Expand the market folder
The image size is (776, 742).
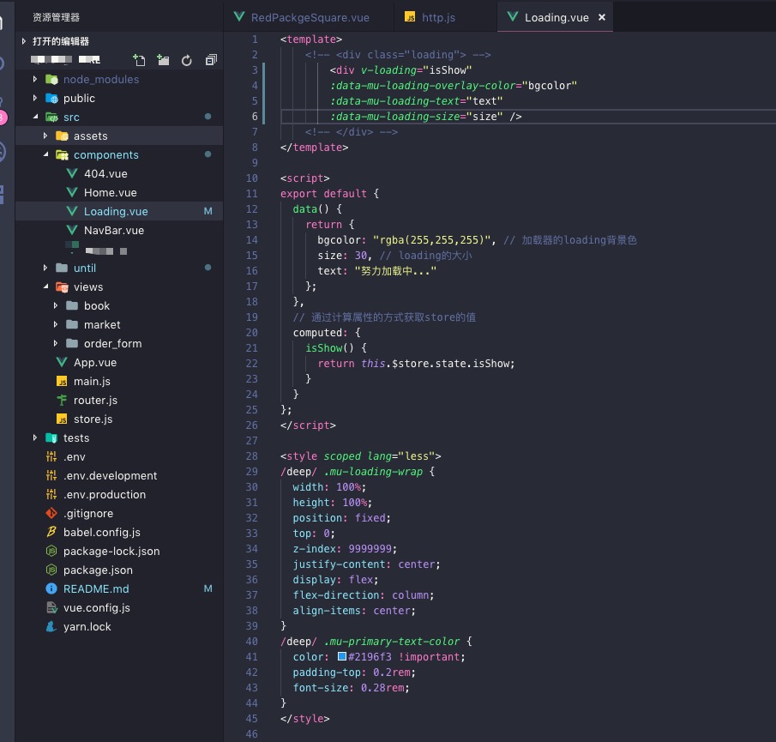56,324
